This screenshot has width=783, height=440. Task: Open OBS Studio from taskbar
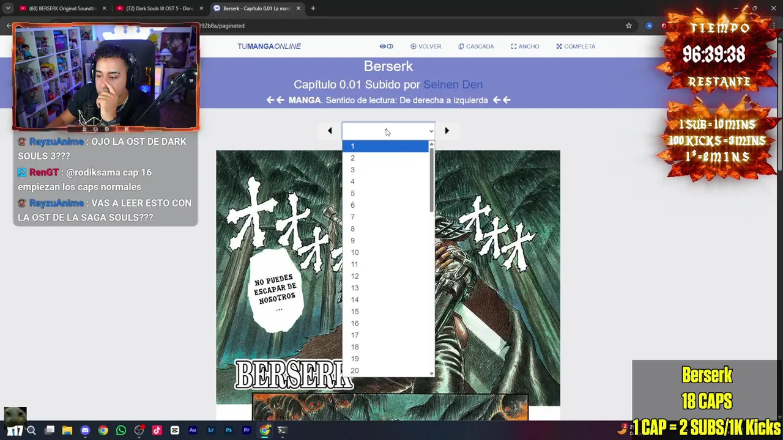139,430
